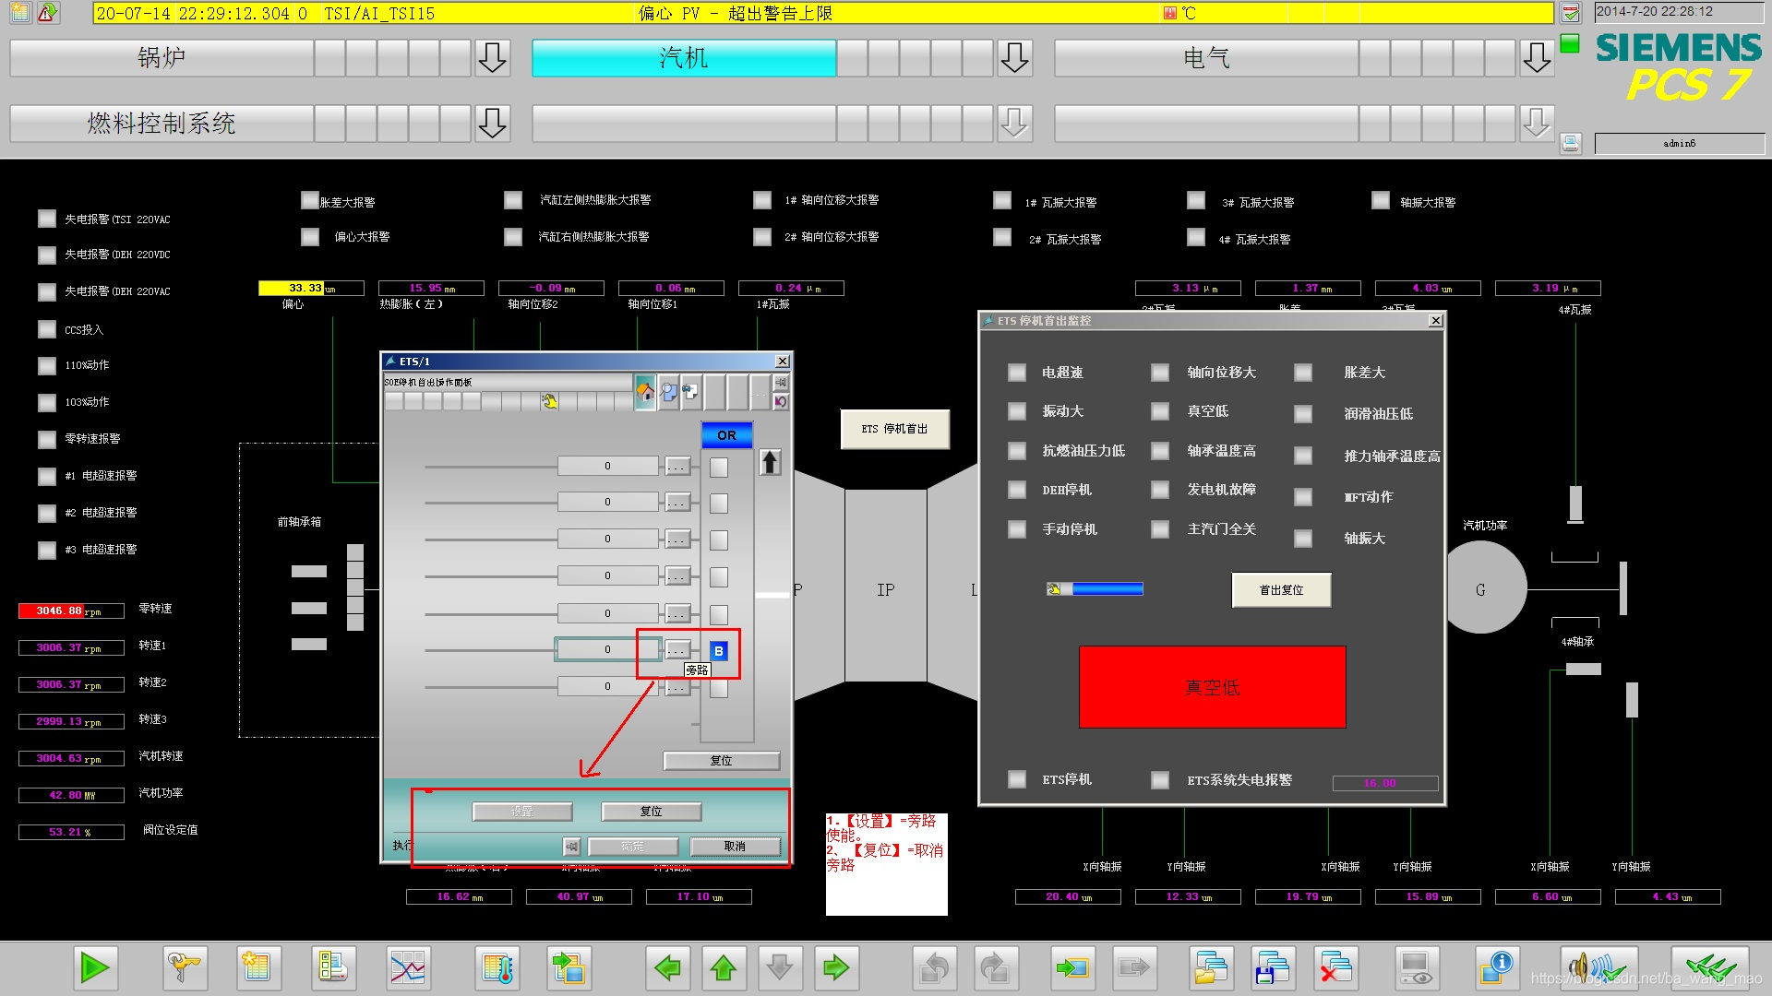Click the green play/start runtime icon
The height and width of the screenshot is (996, 1772).
click(x=94, y=967)
